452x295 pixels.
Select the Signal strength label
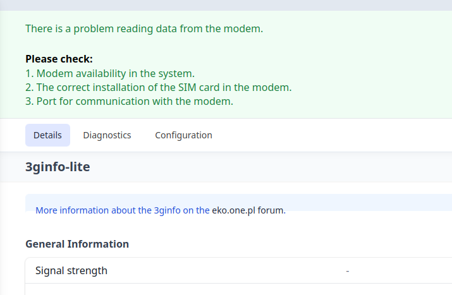pos(71,270)
